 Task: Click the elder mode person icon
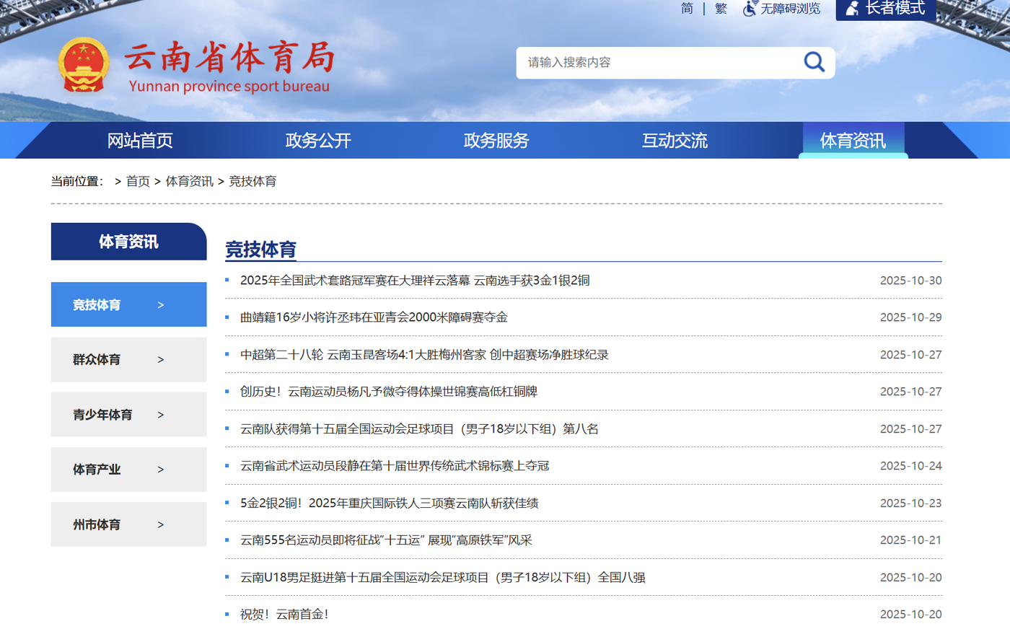coord(852,9)
